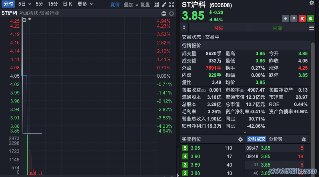The width and height of the screenshot is (319, 177).
Task: Click the 09:48 trade record row
Action: [275, 157]
